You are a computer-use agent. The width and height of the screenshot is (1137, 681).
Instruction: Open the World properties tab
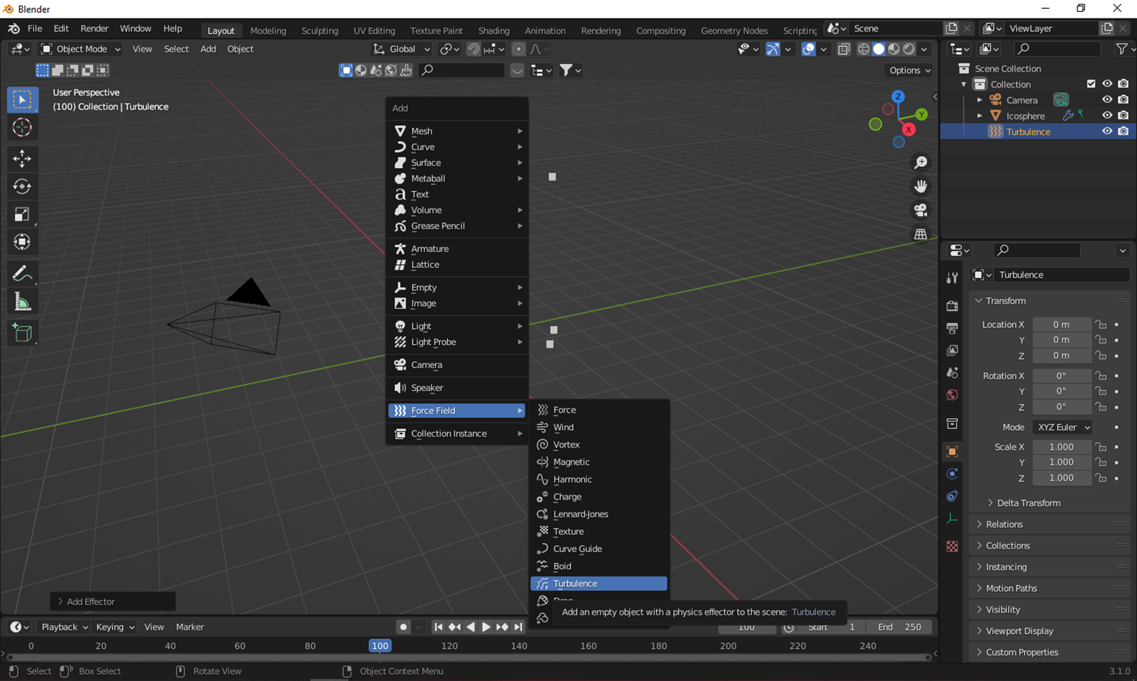click(x=952, y=395)
